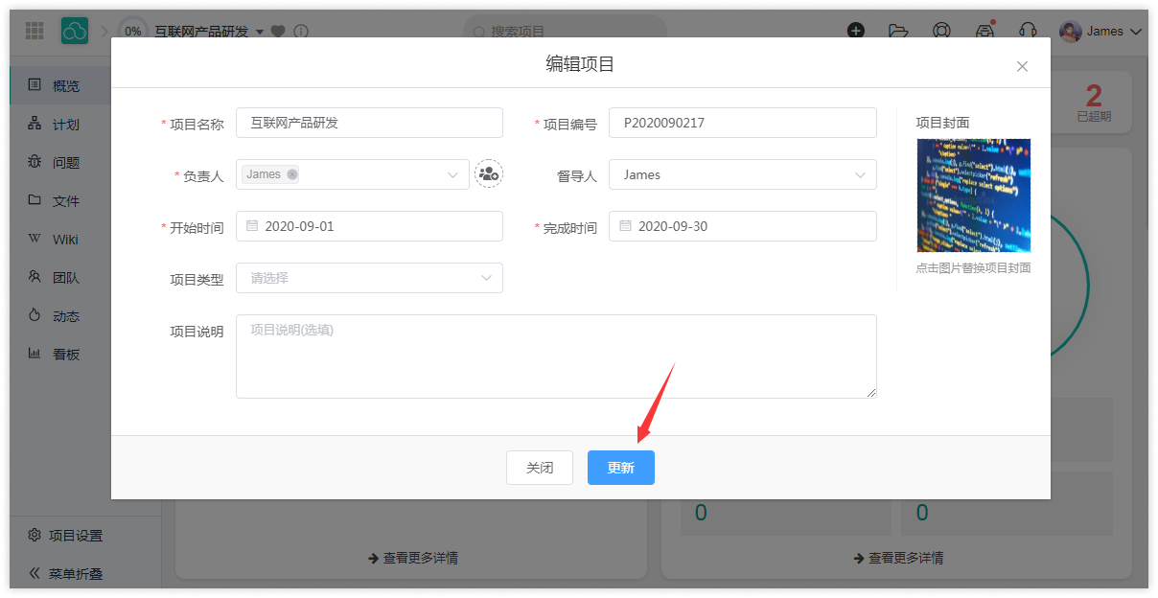This screenshot has height=598, width=1158.
Task: Click James user avatar in header
Action: tap(1070, 31)
